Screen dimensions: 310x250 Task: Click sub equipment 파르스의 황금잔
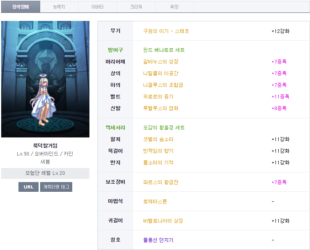161,182
